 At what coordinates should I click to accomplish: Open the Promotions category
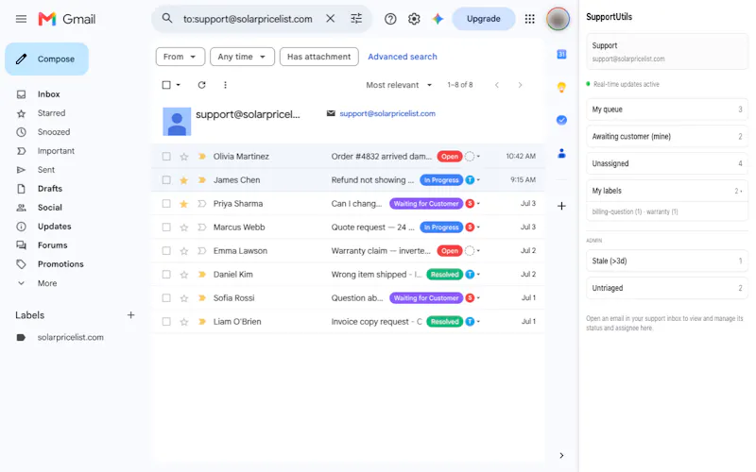pyautogui.click(x=60, y=264)
